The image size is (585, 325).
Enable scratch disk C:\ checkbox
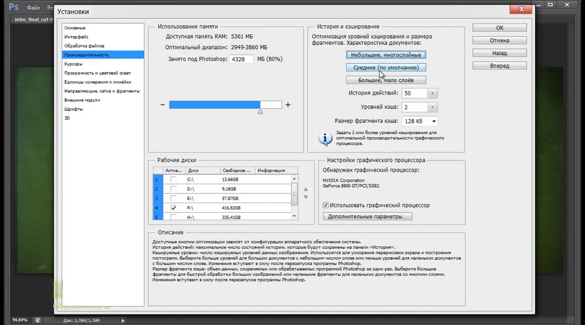[x=173, y=180]
